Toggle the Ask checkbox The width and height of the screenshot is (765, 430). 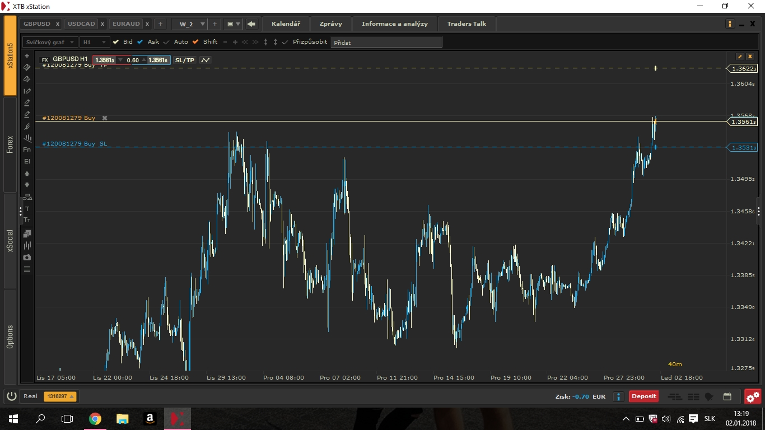[x=140, y=42]
